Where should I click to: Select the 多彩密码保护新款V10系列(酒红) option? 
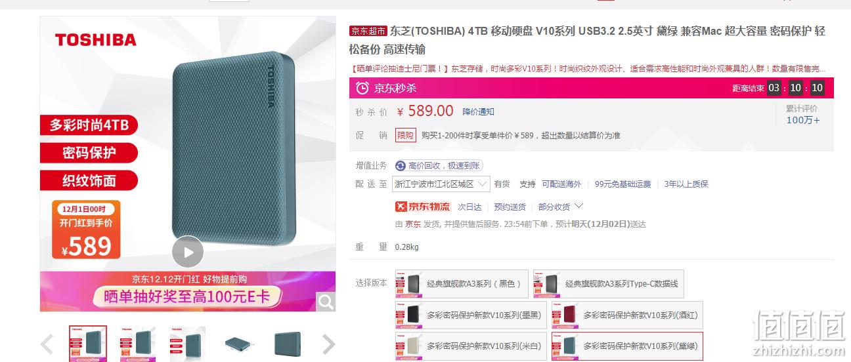pos(619,315)
